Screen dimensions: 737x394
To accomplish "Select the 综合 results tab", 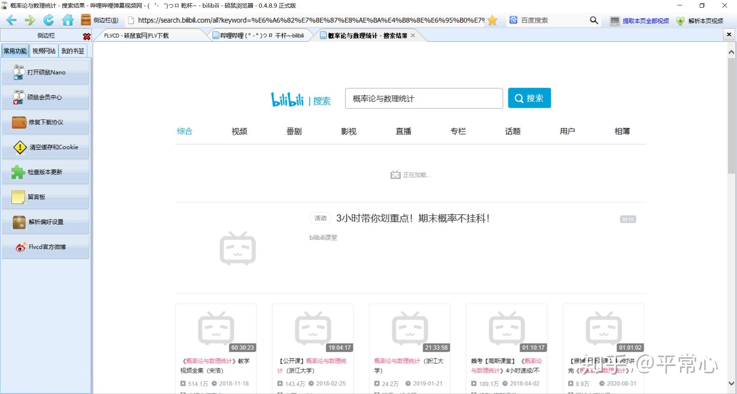I will click(x=185, y=131).
